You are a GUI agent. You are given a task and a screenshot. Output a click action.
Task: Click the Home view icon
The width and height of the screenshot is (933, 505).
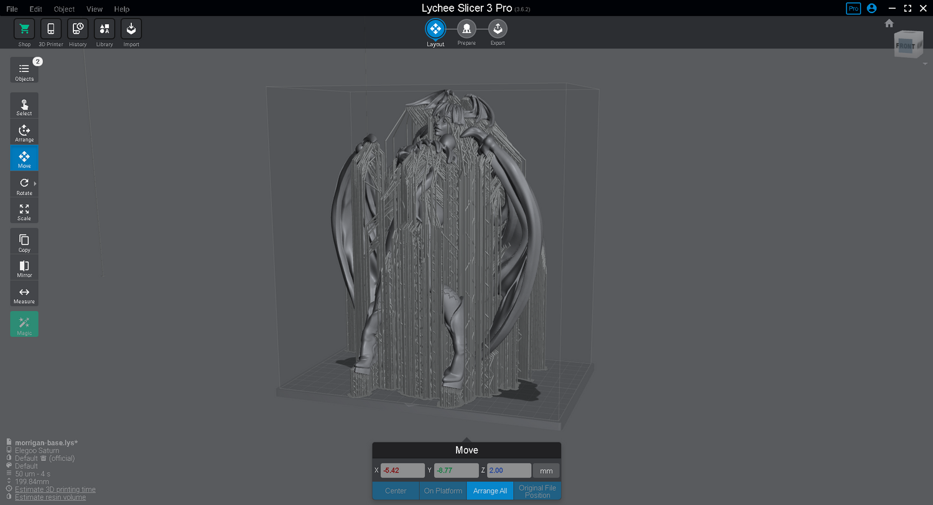889,23
